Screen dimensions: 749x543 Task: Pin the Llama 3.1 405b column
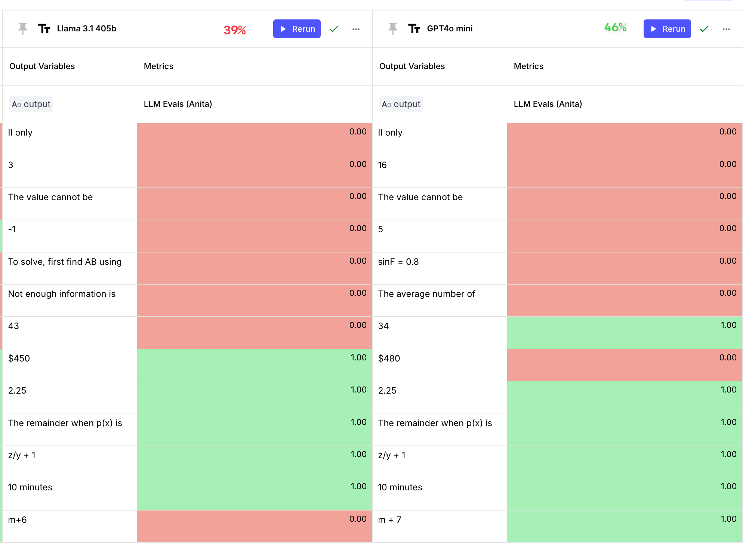coord(23,29)
